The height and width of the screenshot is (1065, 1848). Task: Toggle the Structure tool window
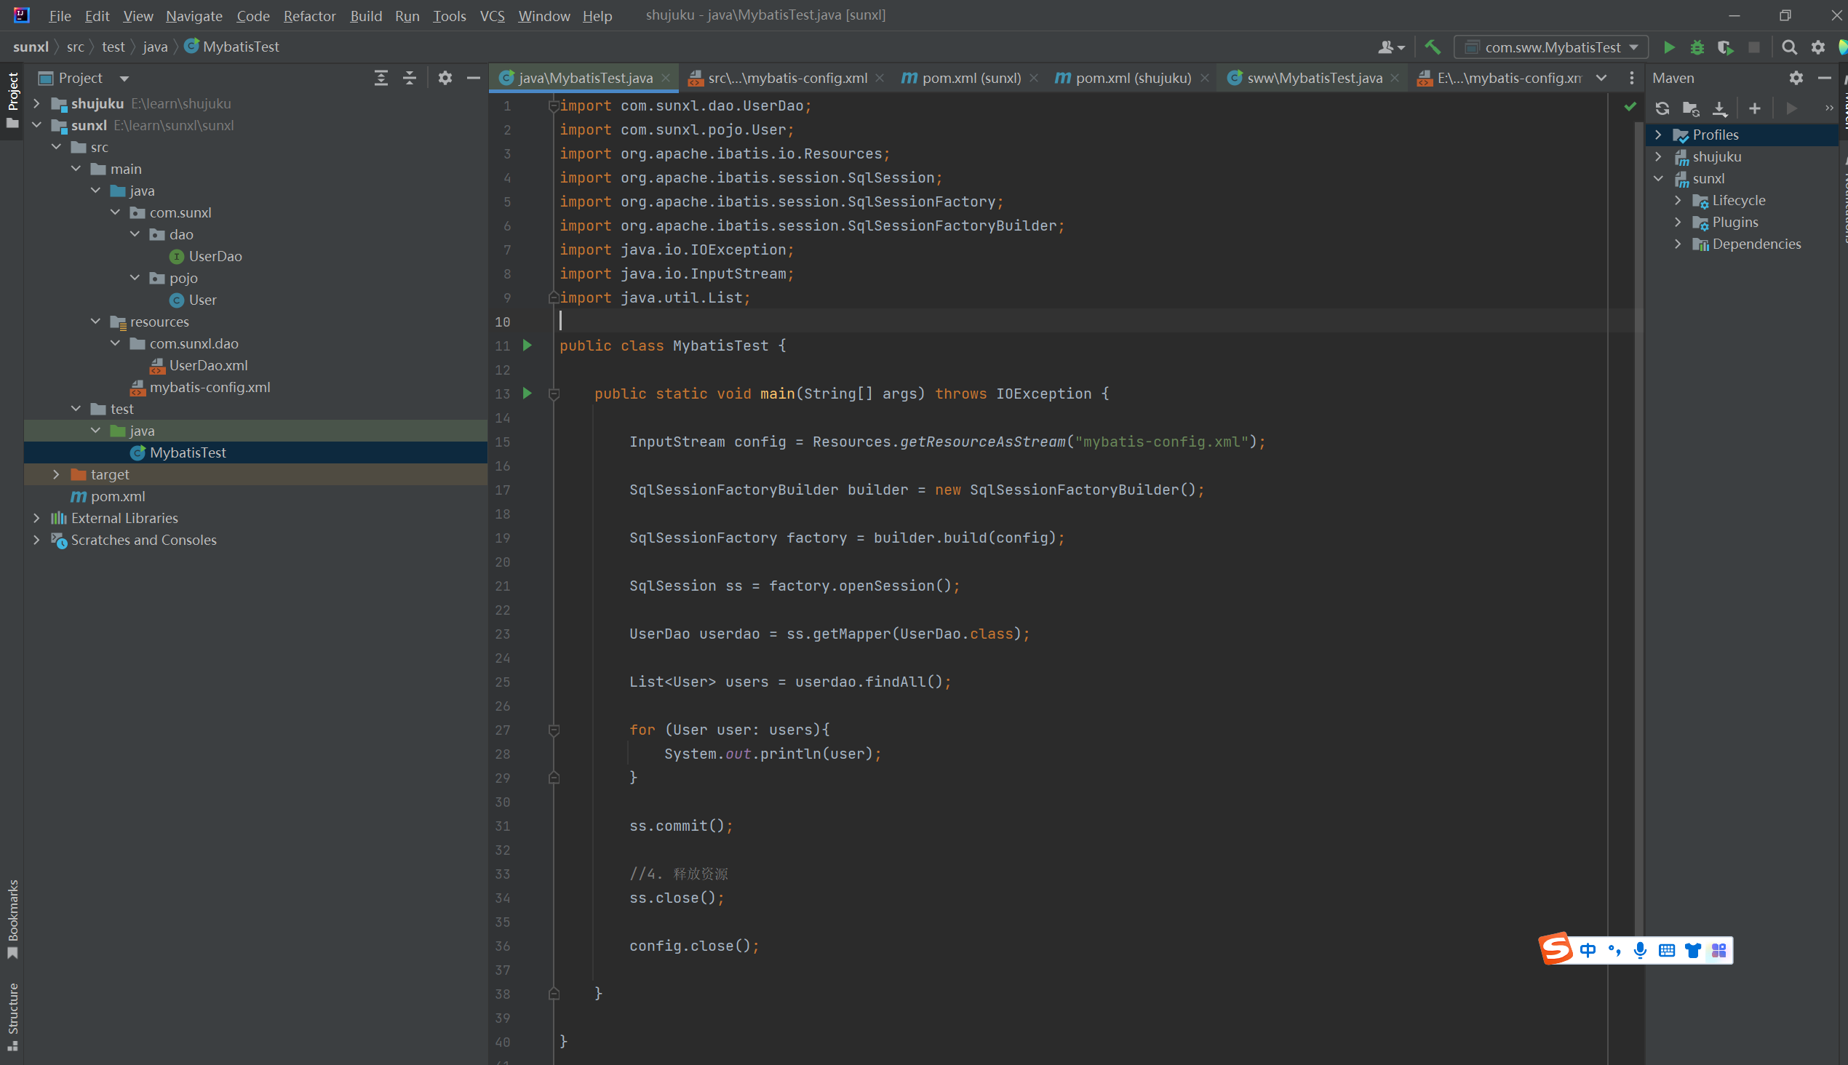point(12,1017)
